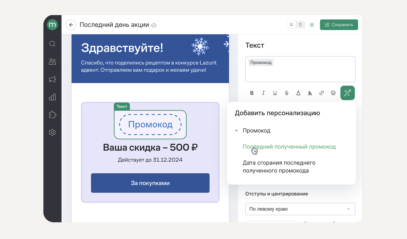Click the magic wand personalization button

(347, 93)
